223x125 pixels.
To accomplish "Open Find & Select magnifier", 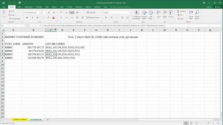I will pyautogui.click(x=197, y=15).
